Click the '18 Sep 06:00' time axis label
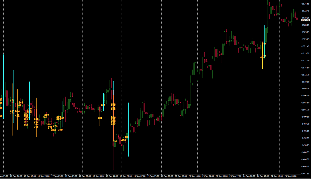Viewport: 311px width, 179px height. pos(99,176)
